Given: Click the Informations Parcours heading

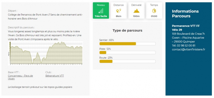Looking at the screenshot, I should click(x=185, y=14).
